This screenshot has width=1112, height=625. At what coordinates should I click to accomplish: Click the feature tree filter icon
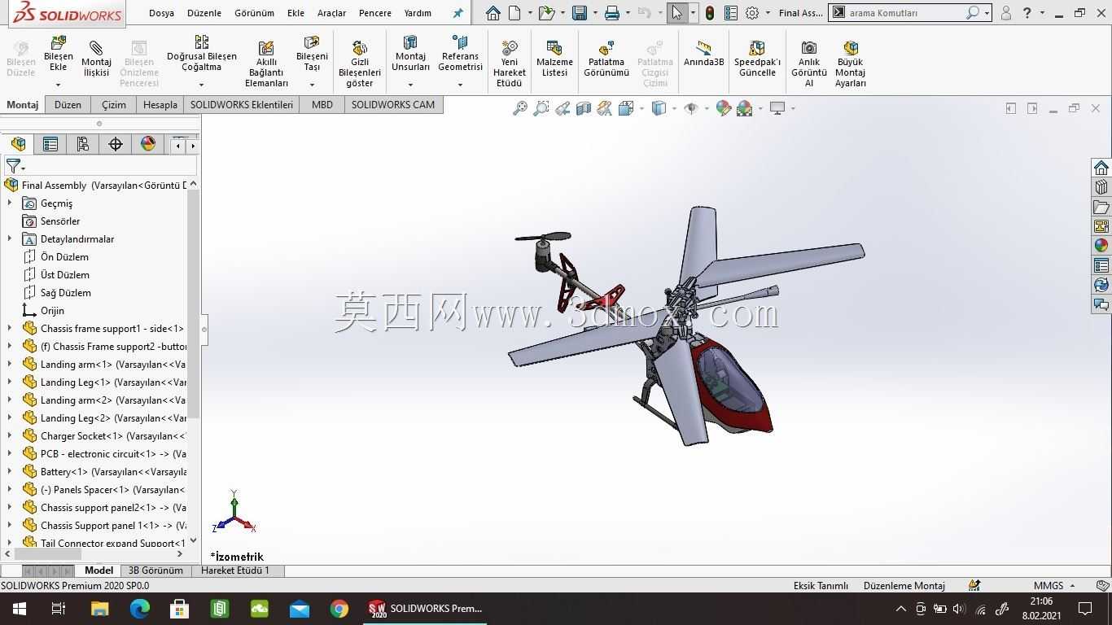tap(14, 166)
